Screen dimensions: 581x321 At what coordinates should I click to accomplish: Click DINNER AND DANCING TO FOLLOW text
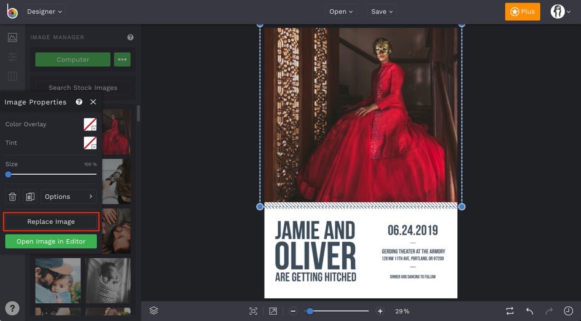coord(413,277)
